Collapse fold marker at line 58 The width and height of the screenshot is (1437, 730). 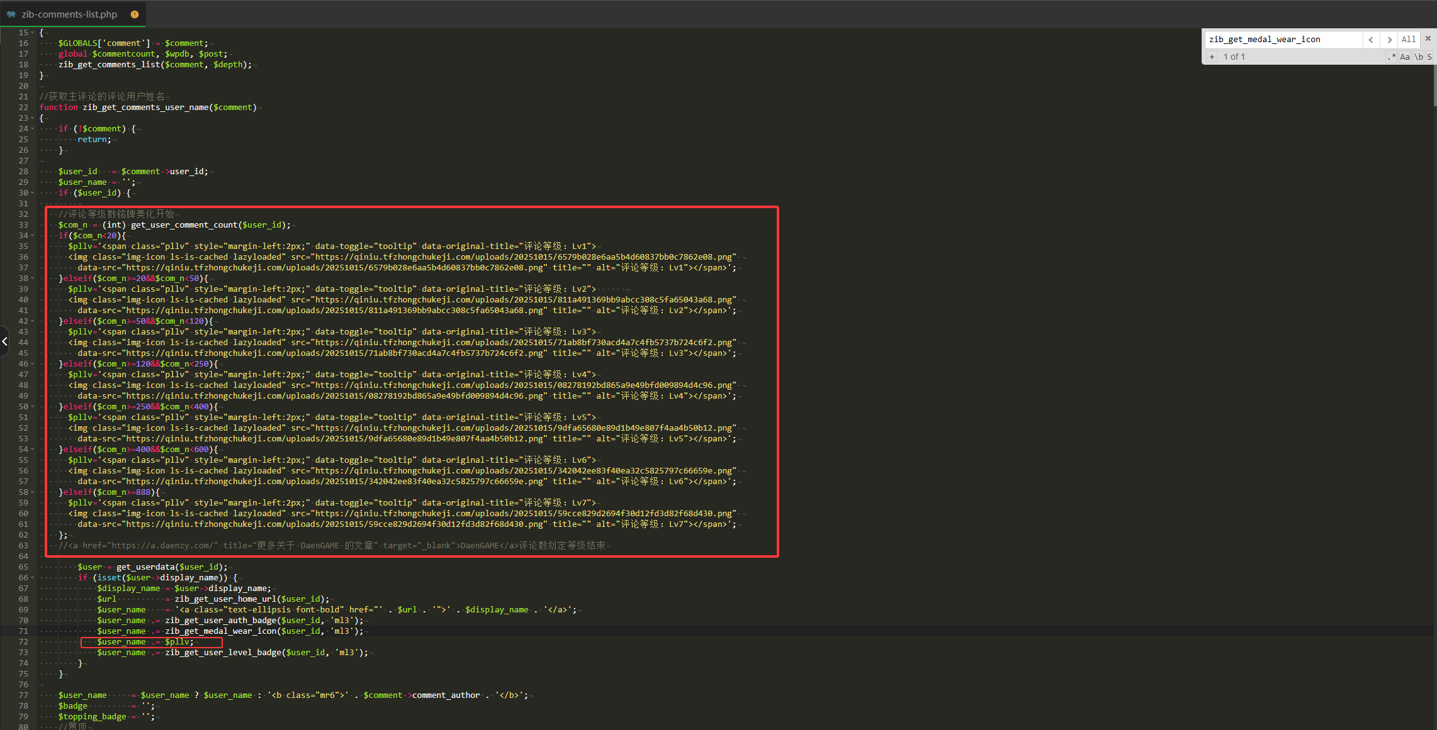click(33, 492)
